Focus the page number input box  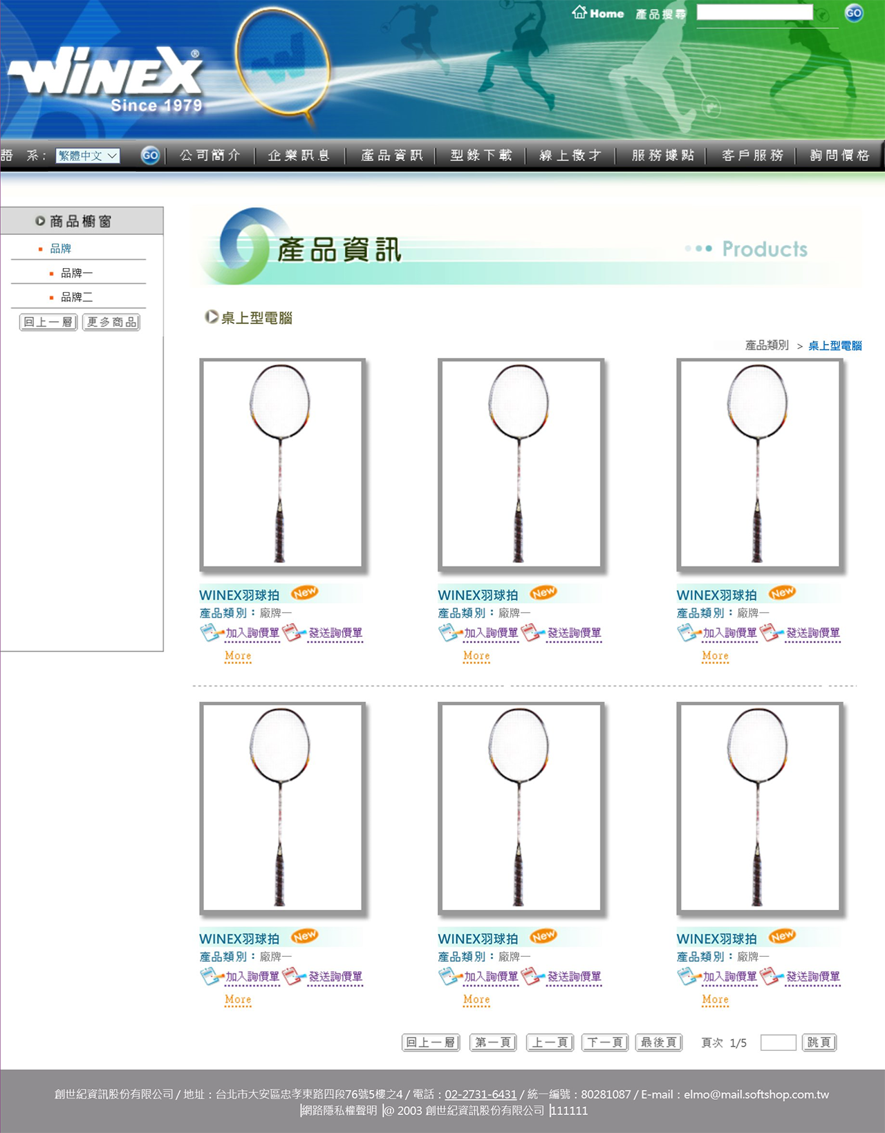click(x=779, y=1042)
